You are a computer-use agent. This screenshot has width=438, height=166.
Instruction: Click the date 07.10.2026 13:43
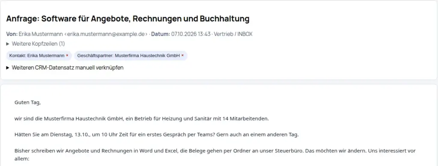191,34
